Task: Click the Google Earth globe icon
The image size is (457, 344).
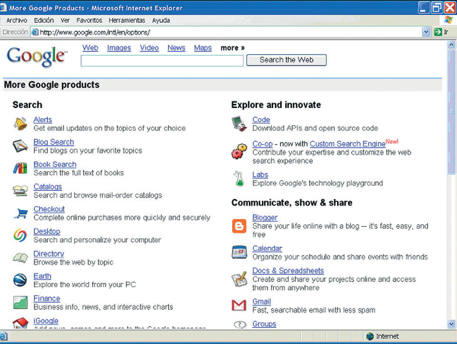Action: [20, 280]
